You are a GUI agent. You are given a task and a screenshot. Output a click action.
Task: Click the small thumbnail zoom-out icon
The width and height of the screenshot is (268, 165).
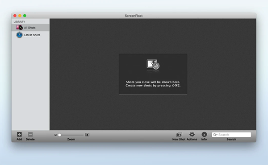tap(55, 135)
